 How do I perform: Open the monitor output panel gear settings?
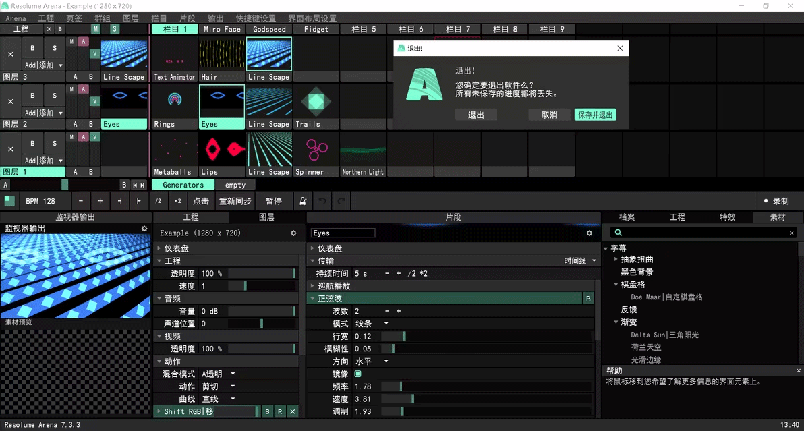144,229
